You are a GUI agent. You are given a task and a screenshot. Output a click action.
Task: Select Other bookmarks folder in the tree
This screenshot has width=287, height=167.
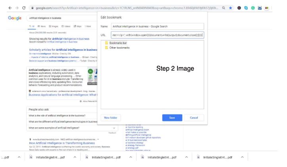click(119, 48)
